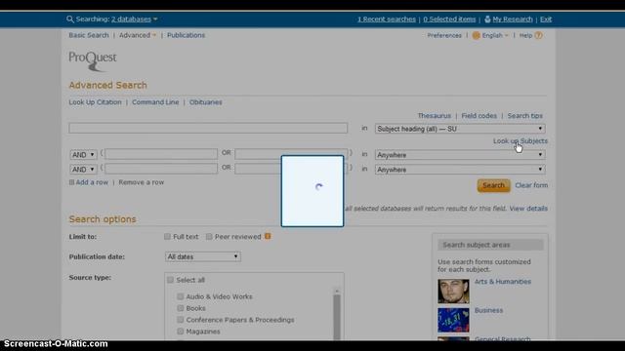
Task: Open the All dates publication dropdown
Action: pyautogui.click(x=202, y=256)
